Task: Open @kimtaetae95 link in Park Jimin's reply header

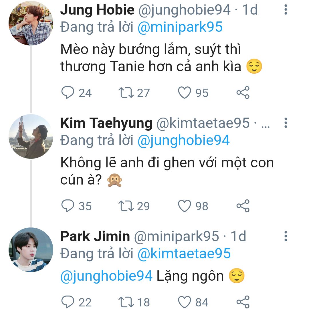Action: point(184,254)
